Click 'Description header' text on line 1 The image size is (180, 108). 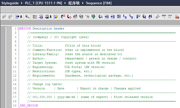point(48,28)
